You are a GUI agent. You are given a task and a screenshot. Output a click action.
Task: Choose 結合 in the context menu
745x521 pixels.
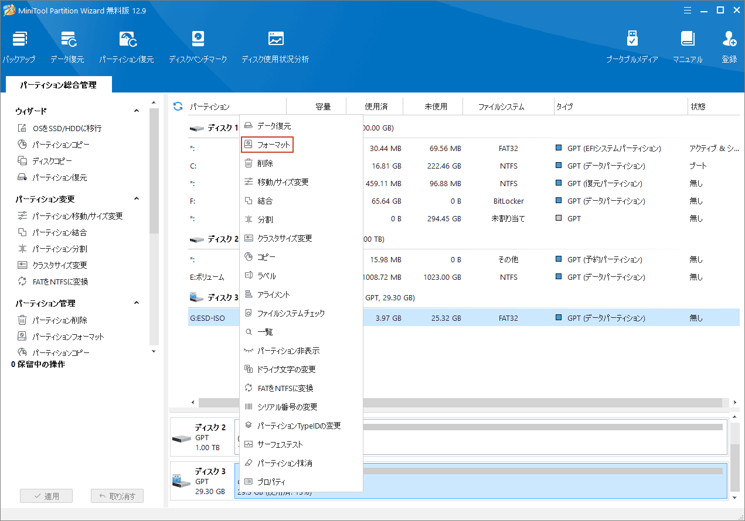(301, 201)
